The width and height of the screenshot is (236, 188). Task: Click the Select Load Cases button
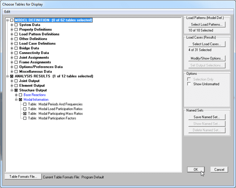coord(207,44)
